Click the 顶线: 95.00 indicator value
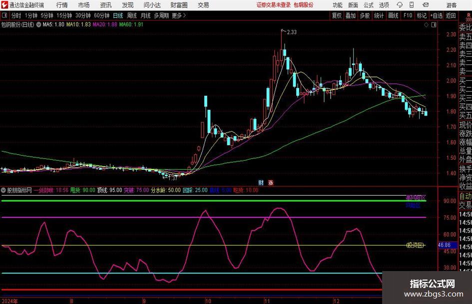Image resolution: width=472 pixels, height=304 pixels. (x=109, y=190)
